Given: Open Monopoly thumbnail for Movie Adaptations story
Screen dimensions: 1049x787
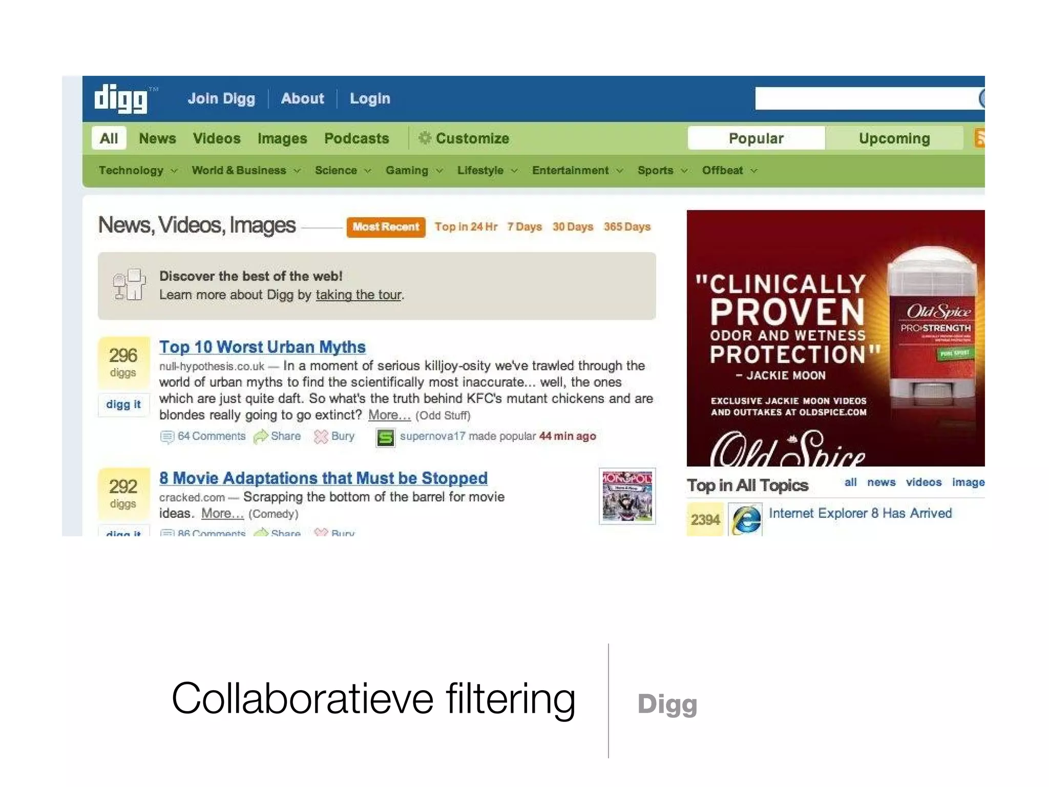Looking at the screenshot, I should coord(627,496).
